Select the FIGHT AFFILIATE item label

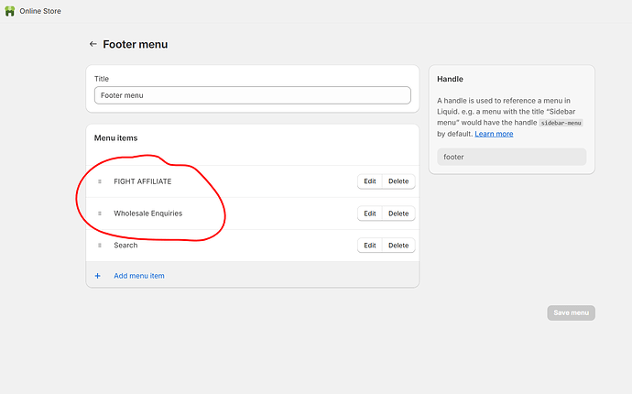coord(143,181)
